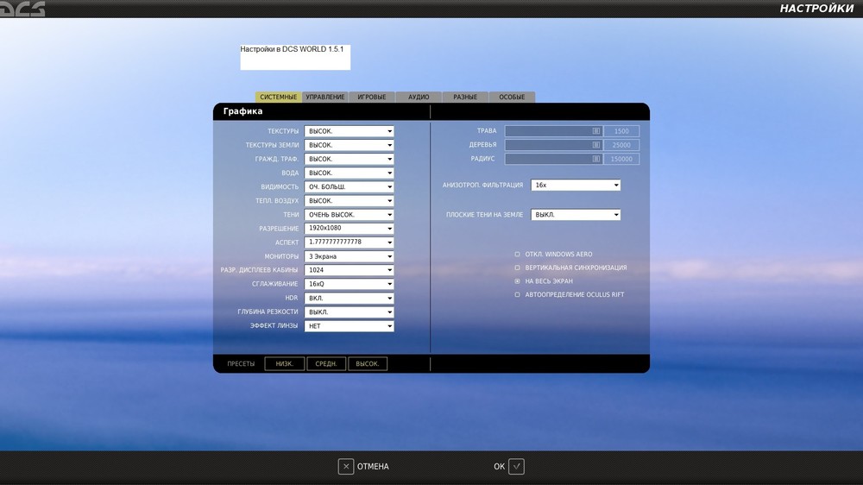Click the checkmark icon beside ОК
The width and height of the screenshot is (863, 485).
(x=516, y=466)
